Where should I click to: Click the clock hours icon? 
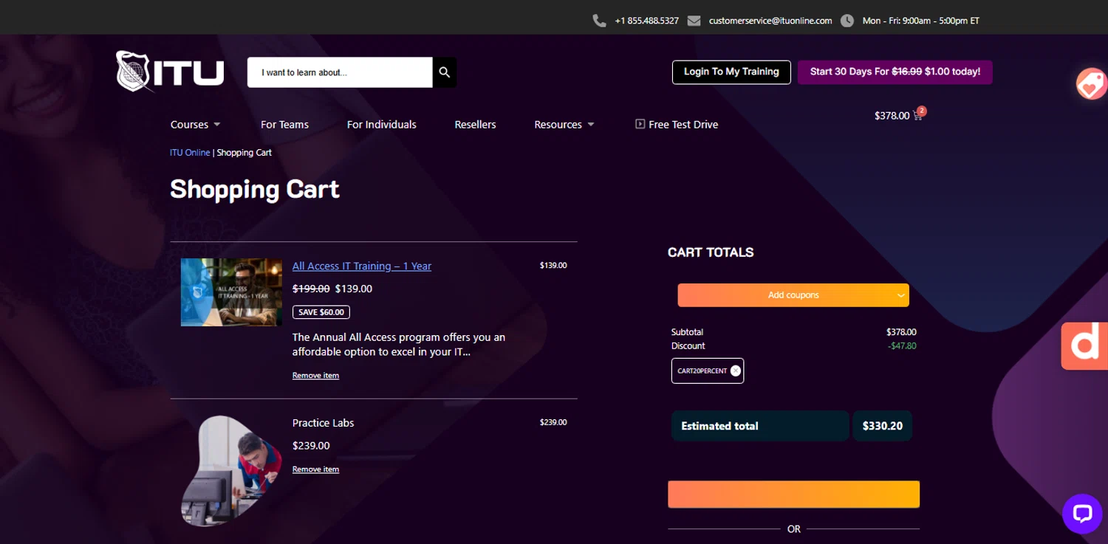847,21
